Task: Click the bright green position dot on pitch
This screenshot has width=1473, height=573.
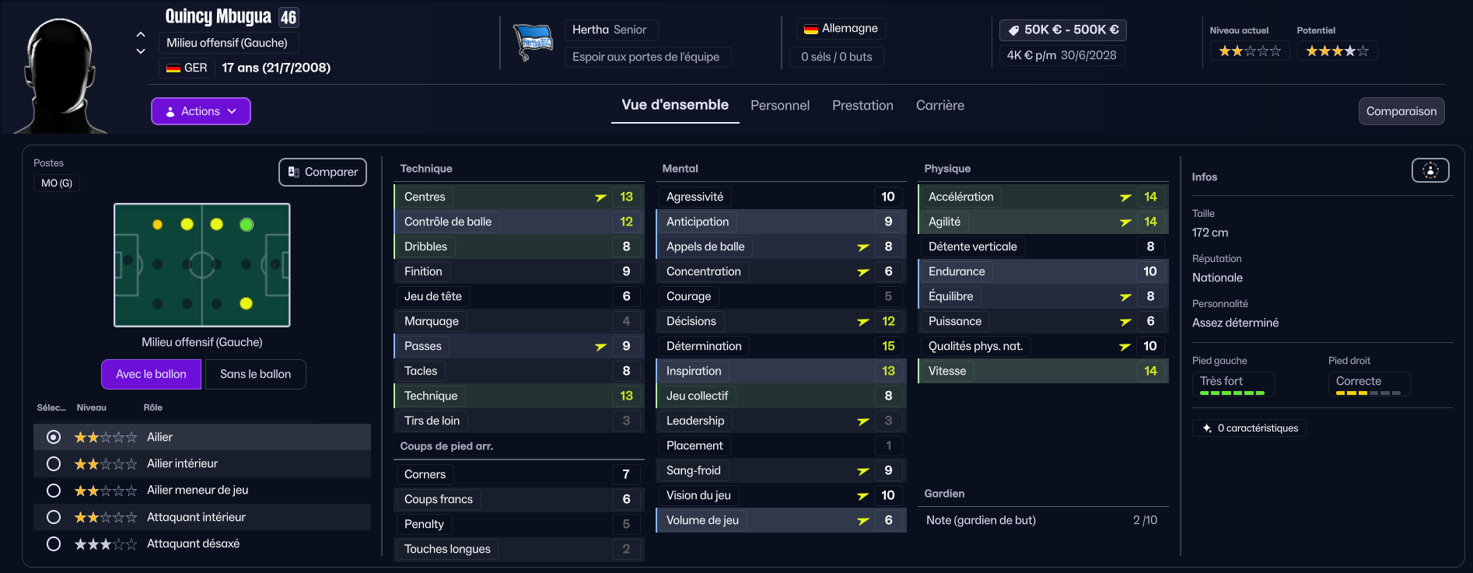Action: point(247,225)
